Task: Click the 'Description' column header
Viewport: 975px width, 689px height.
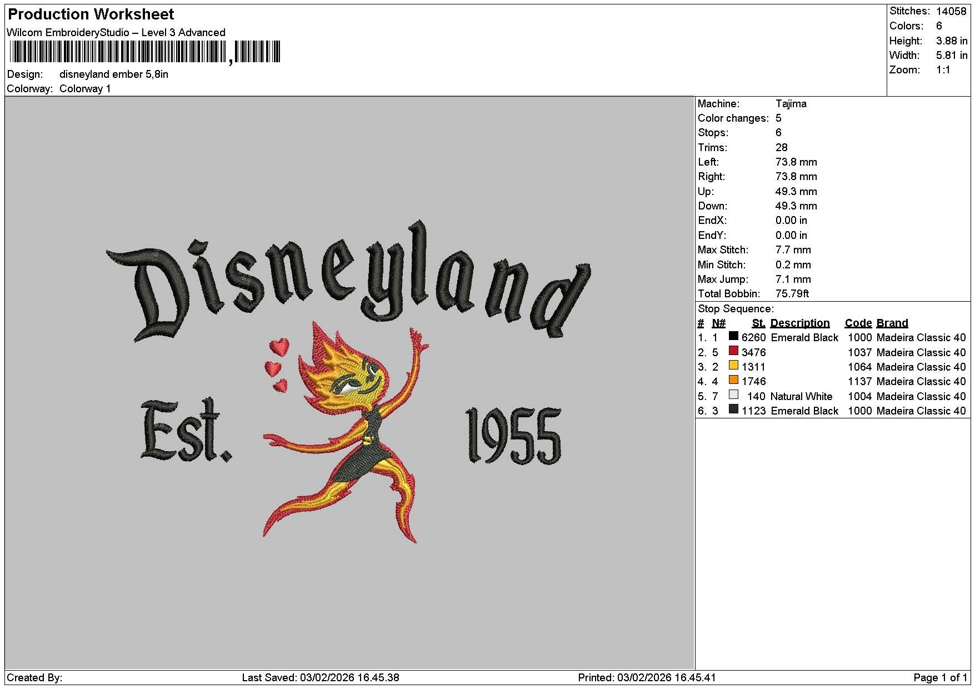Action: coord(800,323)
